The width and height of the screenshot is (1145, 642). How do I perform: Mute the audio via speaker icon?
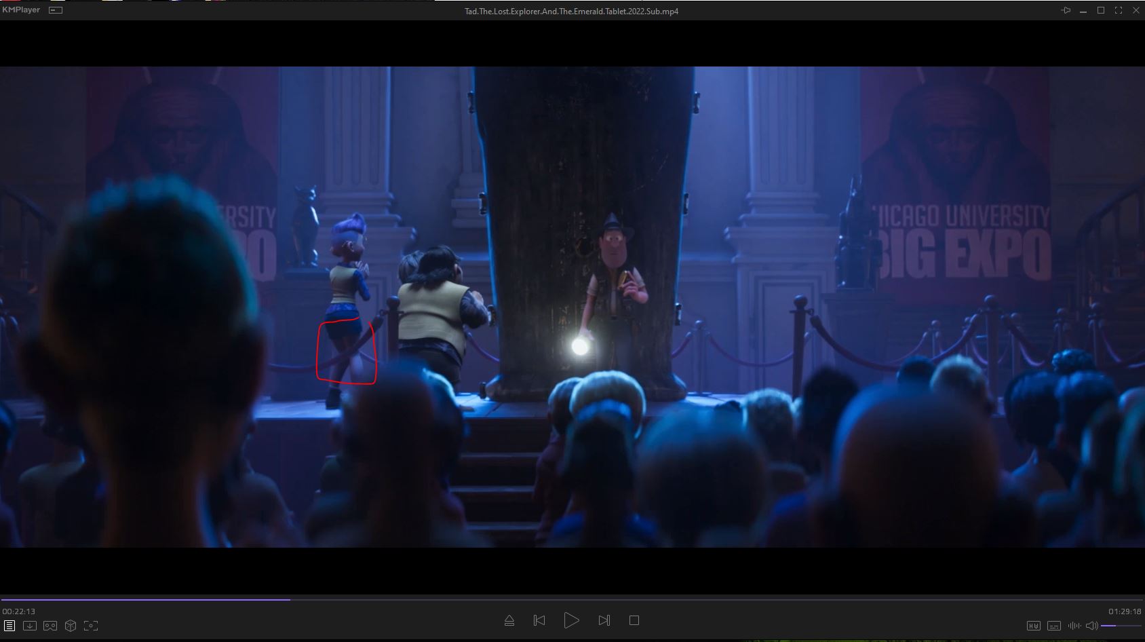(x=1091, y=626)
